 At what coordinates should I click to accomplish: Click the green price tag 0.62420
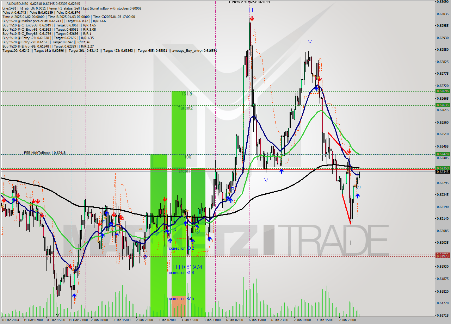pos(443,154)
